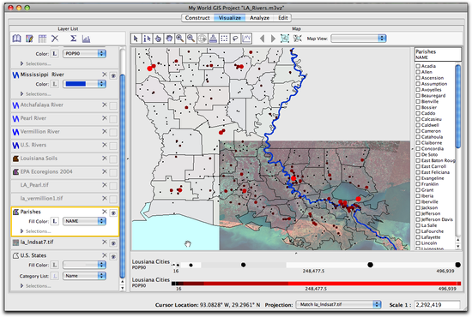Switch to the Analyze tab
The height and width of the screenshot is (317, 472).
[x=259, y=18]
